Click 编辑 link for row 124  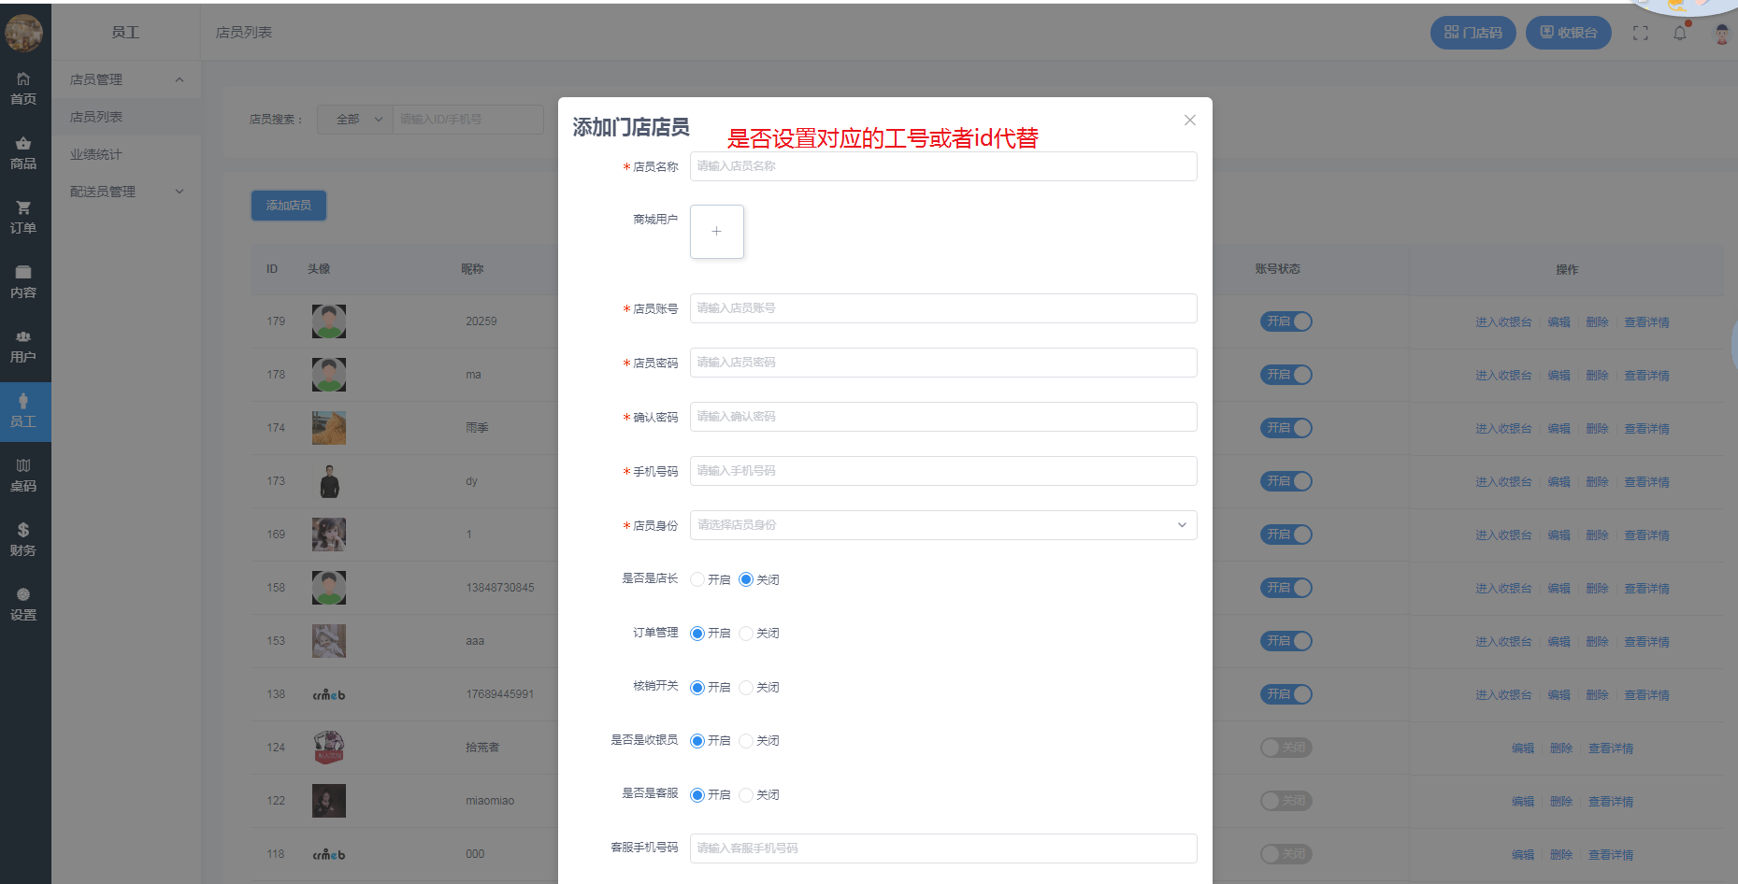1523,749
